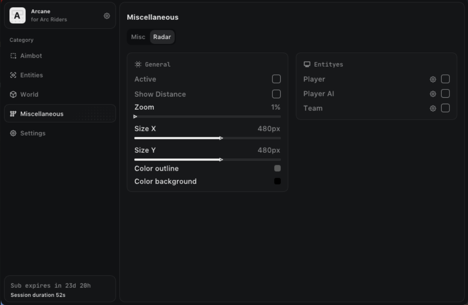Enable the Active radar checkbox
The height and width of the screenshot is (305, 468).
[276, 79]
